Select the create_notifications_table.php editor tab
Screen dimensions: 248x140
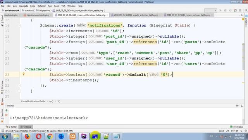[81, 15]
